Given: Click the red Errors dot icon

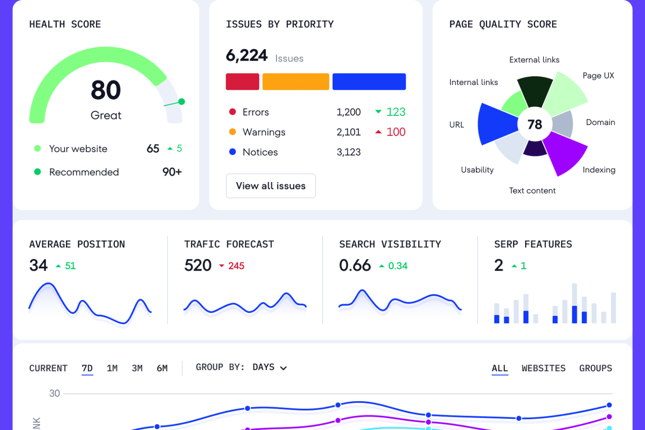Looking at the screenshot, I should (x=233, y=112).
